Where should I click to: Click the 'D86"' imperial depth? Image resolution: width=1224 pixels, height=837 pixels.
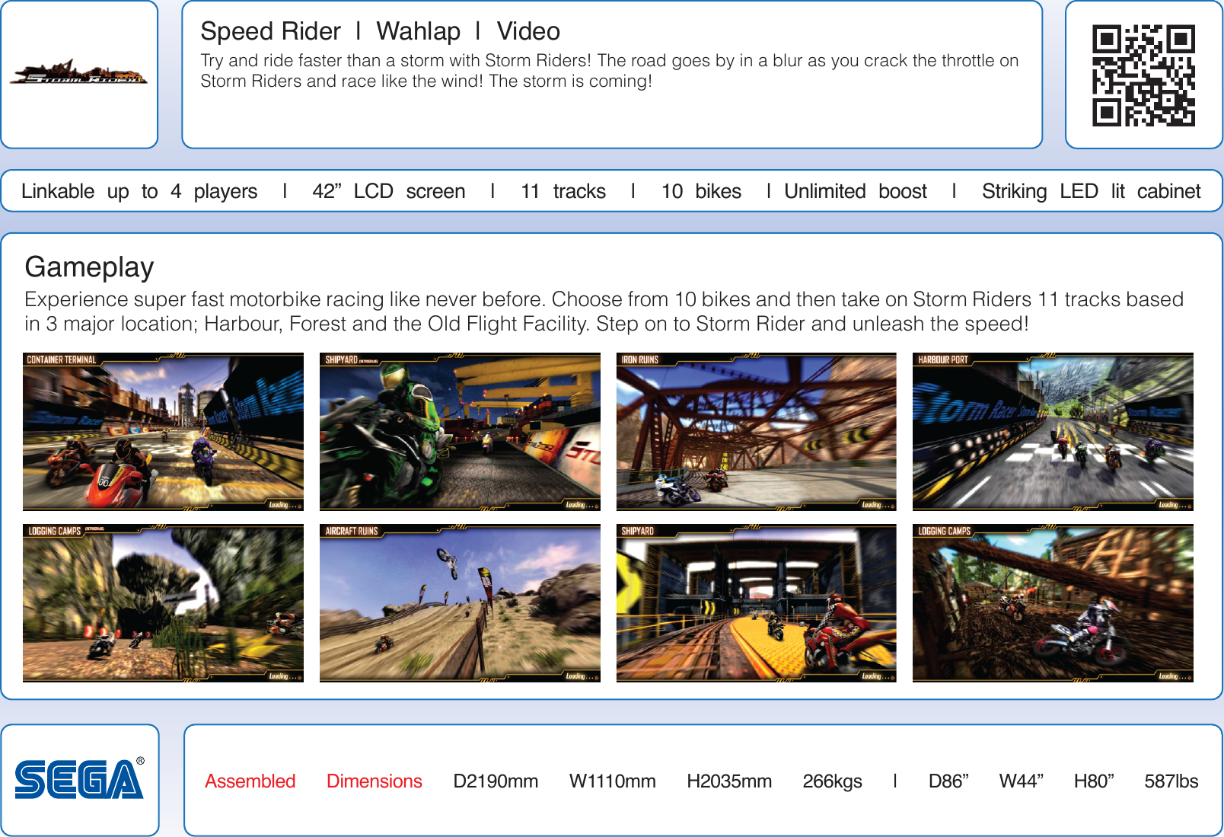pos(948,781)
